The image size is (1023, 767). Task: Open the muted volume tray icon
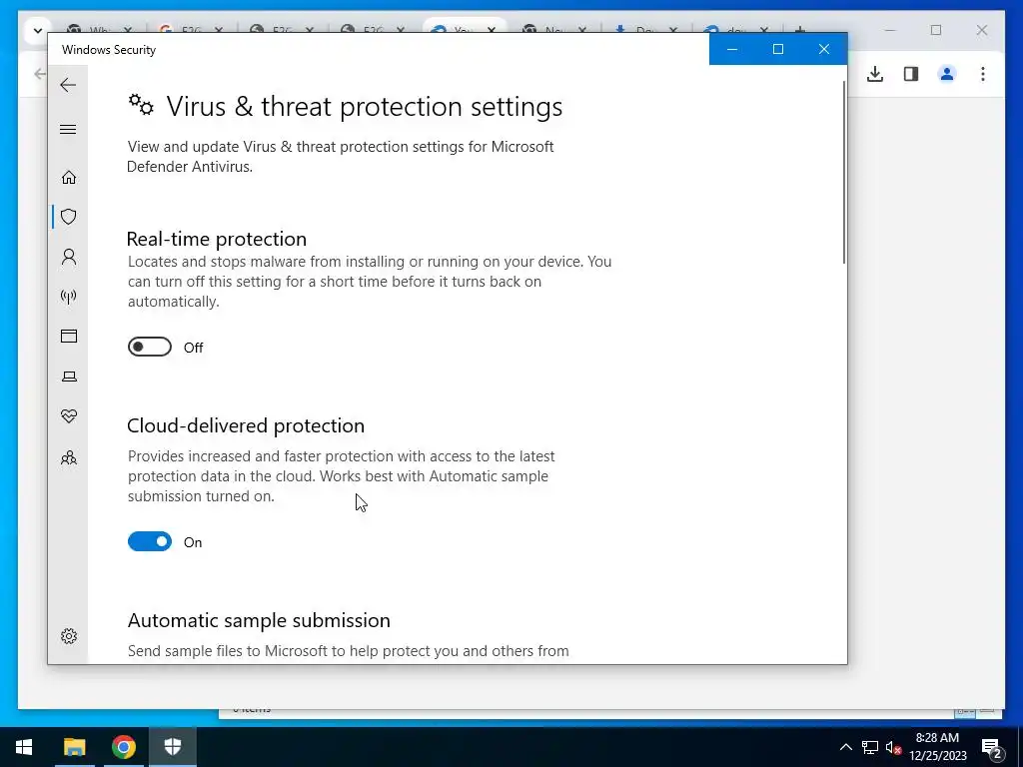tap(893, 747)
